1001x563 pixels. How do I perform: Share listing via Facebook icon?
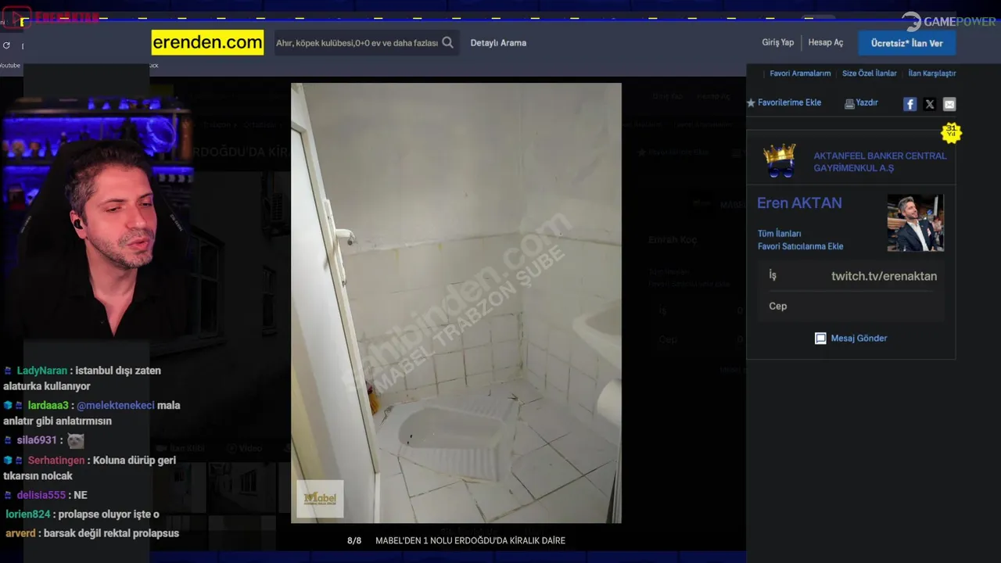(910, 104)
